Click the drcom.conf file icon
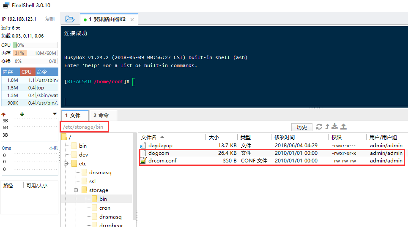408x227 pixels. [143, 160]
